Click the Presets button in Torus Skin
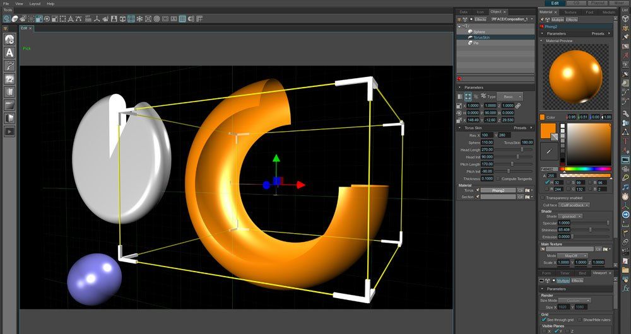 pyautogui.click(x=519, y=128)
